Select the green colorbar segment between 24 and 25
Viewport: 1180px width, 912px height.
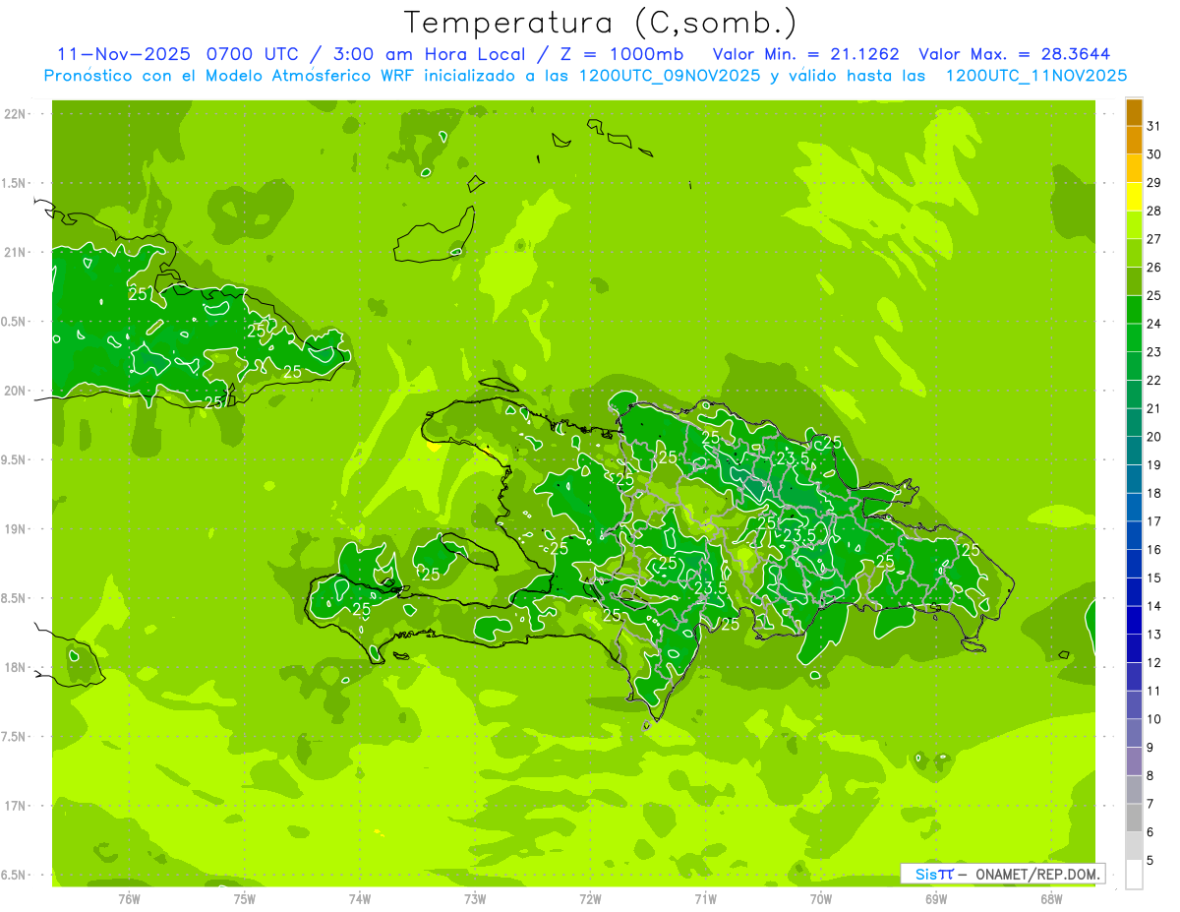click(1134, 310)
